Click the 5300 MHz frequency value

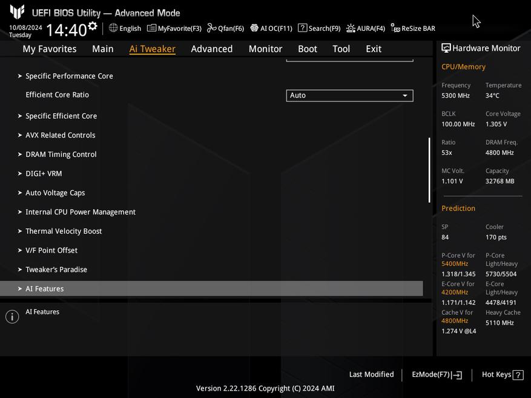[455, 96]
